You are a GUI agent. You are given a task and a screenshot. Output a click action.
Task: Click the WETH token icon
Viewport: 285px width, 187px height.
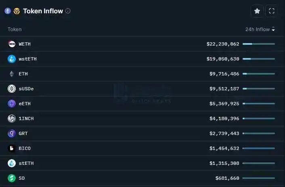point(12,44)
